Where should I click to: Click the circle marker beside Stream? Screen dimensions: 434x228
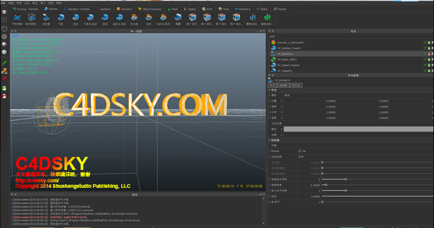(270, 151)
